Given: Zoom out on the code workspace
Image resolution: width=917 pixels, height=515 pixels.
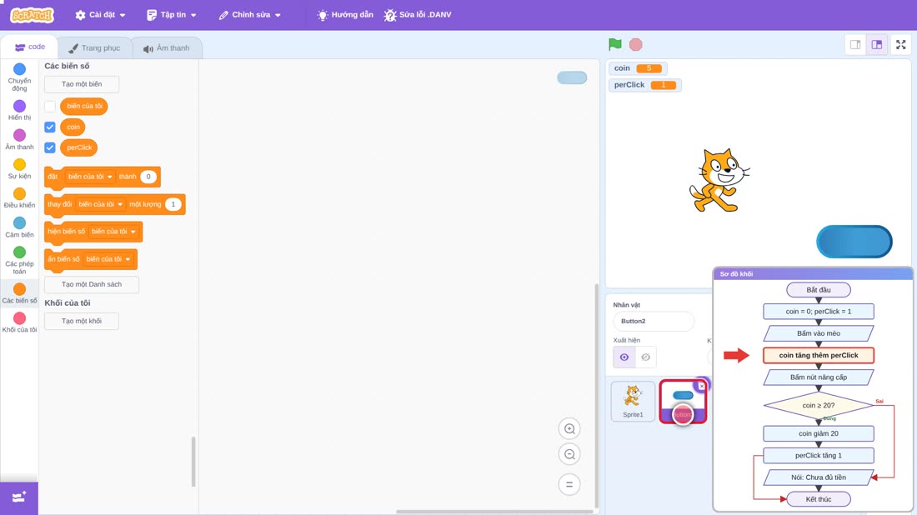Looking at the screenshot, I should click(x=569, y=454).
